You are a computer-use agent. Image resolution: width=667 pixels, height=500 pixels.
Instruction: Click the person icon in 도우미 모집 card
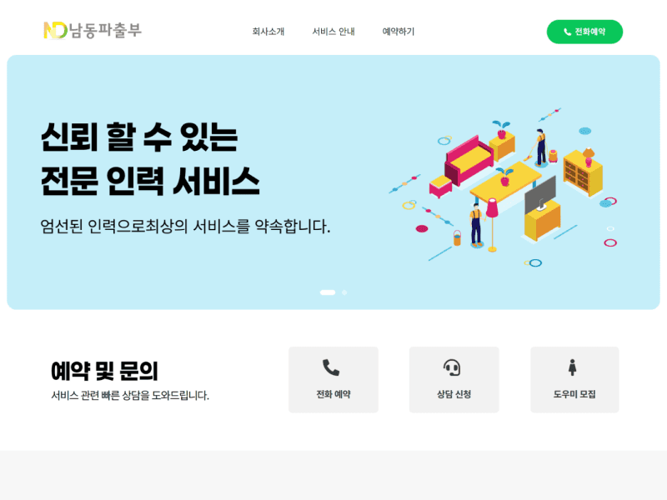[x=573, y=367]
